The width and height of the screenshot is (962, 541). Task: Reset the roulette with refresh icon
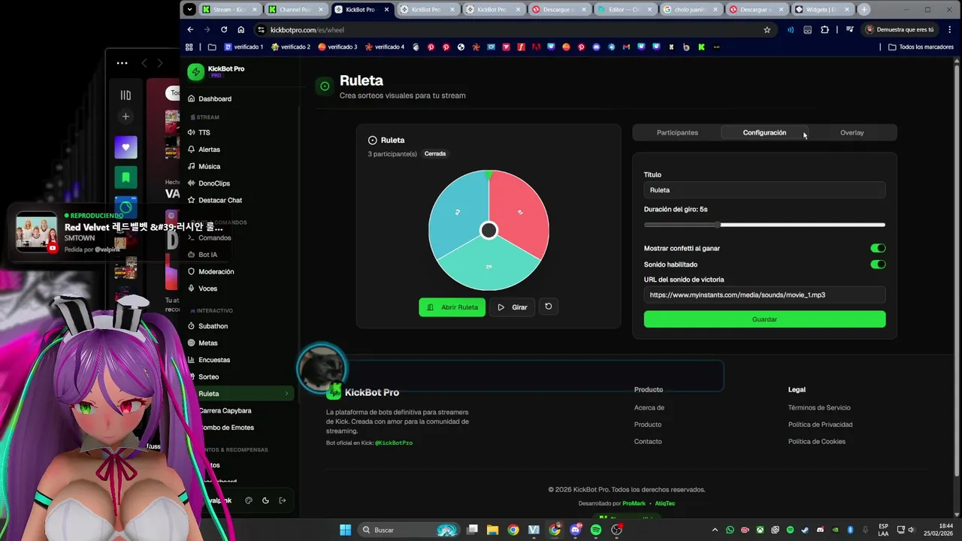[549, 307]
